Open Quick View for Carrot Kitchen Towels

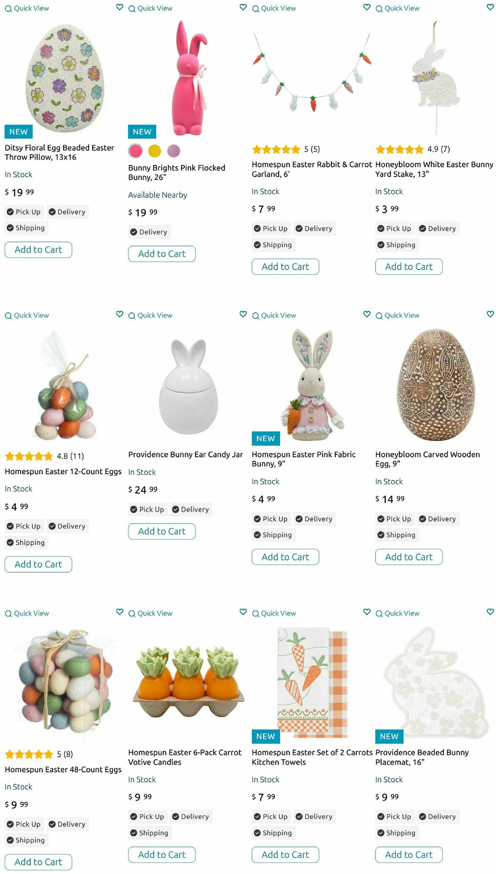click(274, 614)
